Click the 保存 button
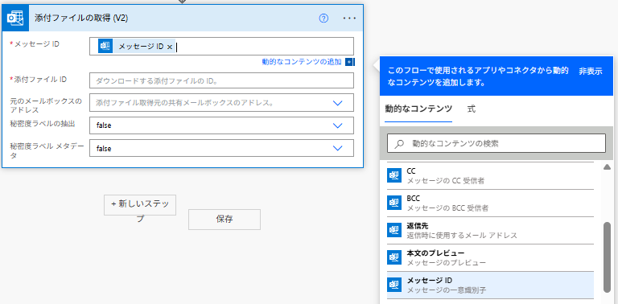 pyautogui.click(x=225, y=220)
